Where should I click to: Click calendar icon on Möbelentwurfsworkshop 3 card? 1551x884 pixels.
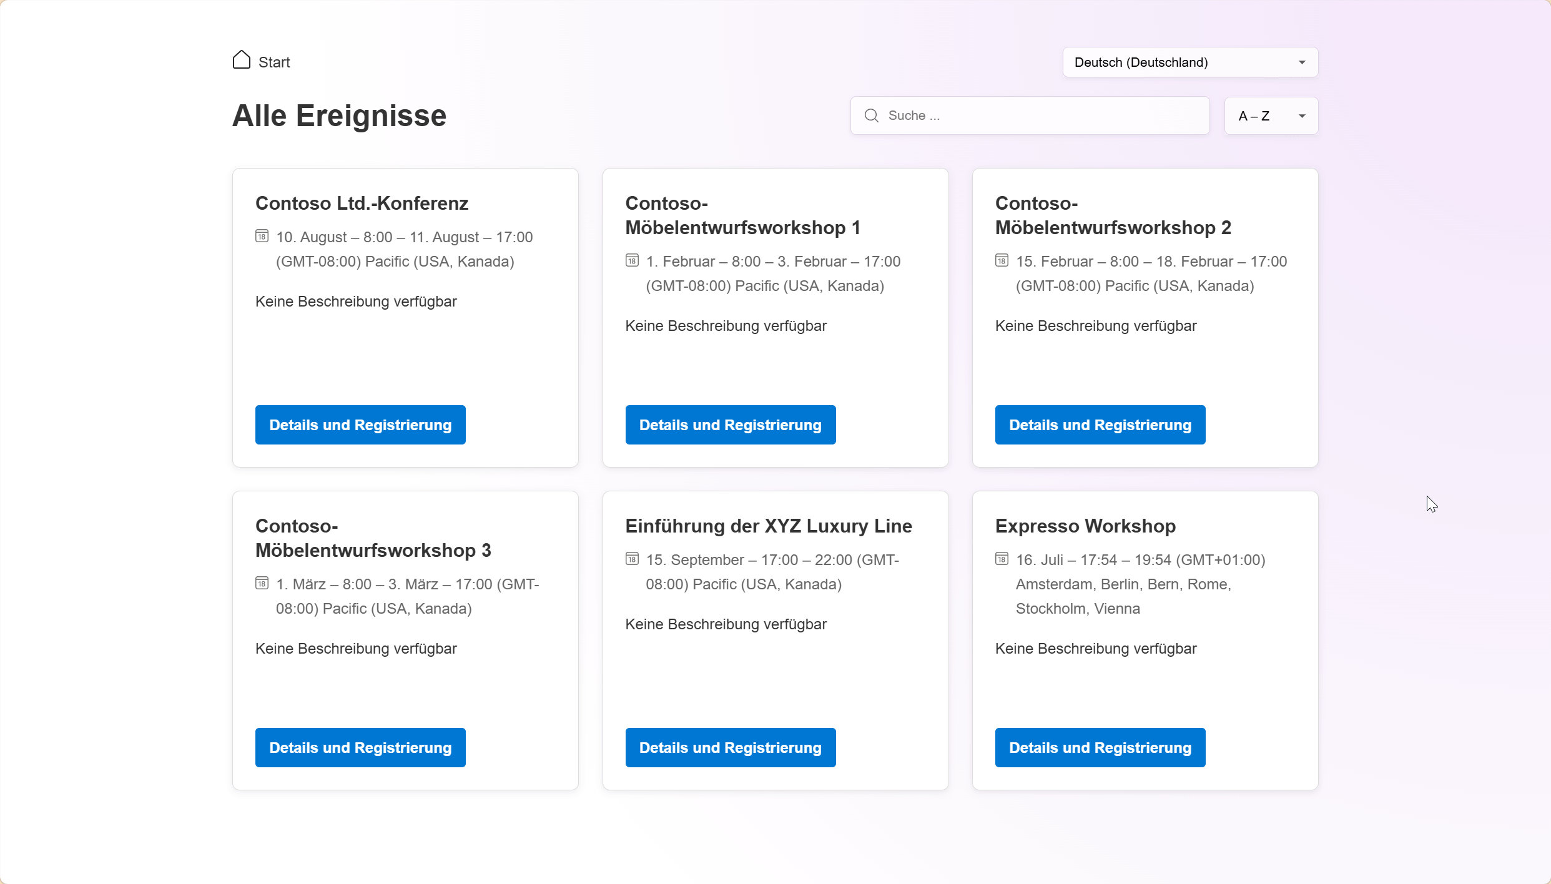262,583
